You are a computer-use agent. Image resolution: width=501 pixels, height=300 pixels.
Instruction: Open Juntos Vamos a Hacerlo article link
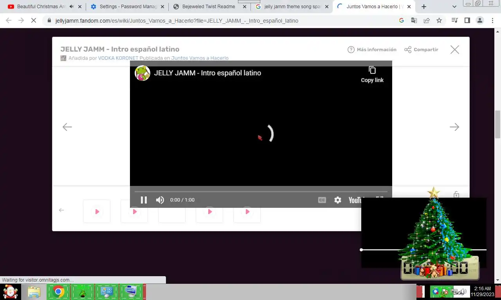pyautogui.click(x=200, y=58)
